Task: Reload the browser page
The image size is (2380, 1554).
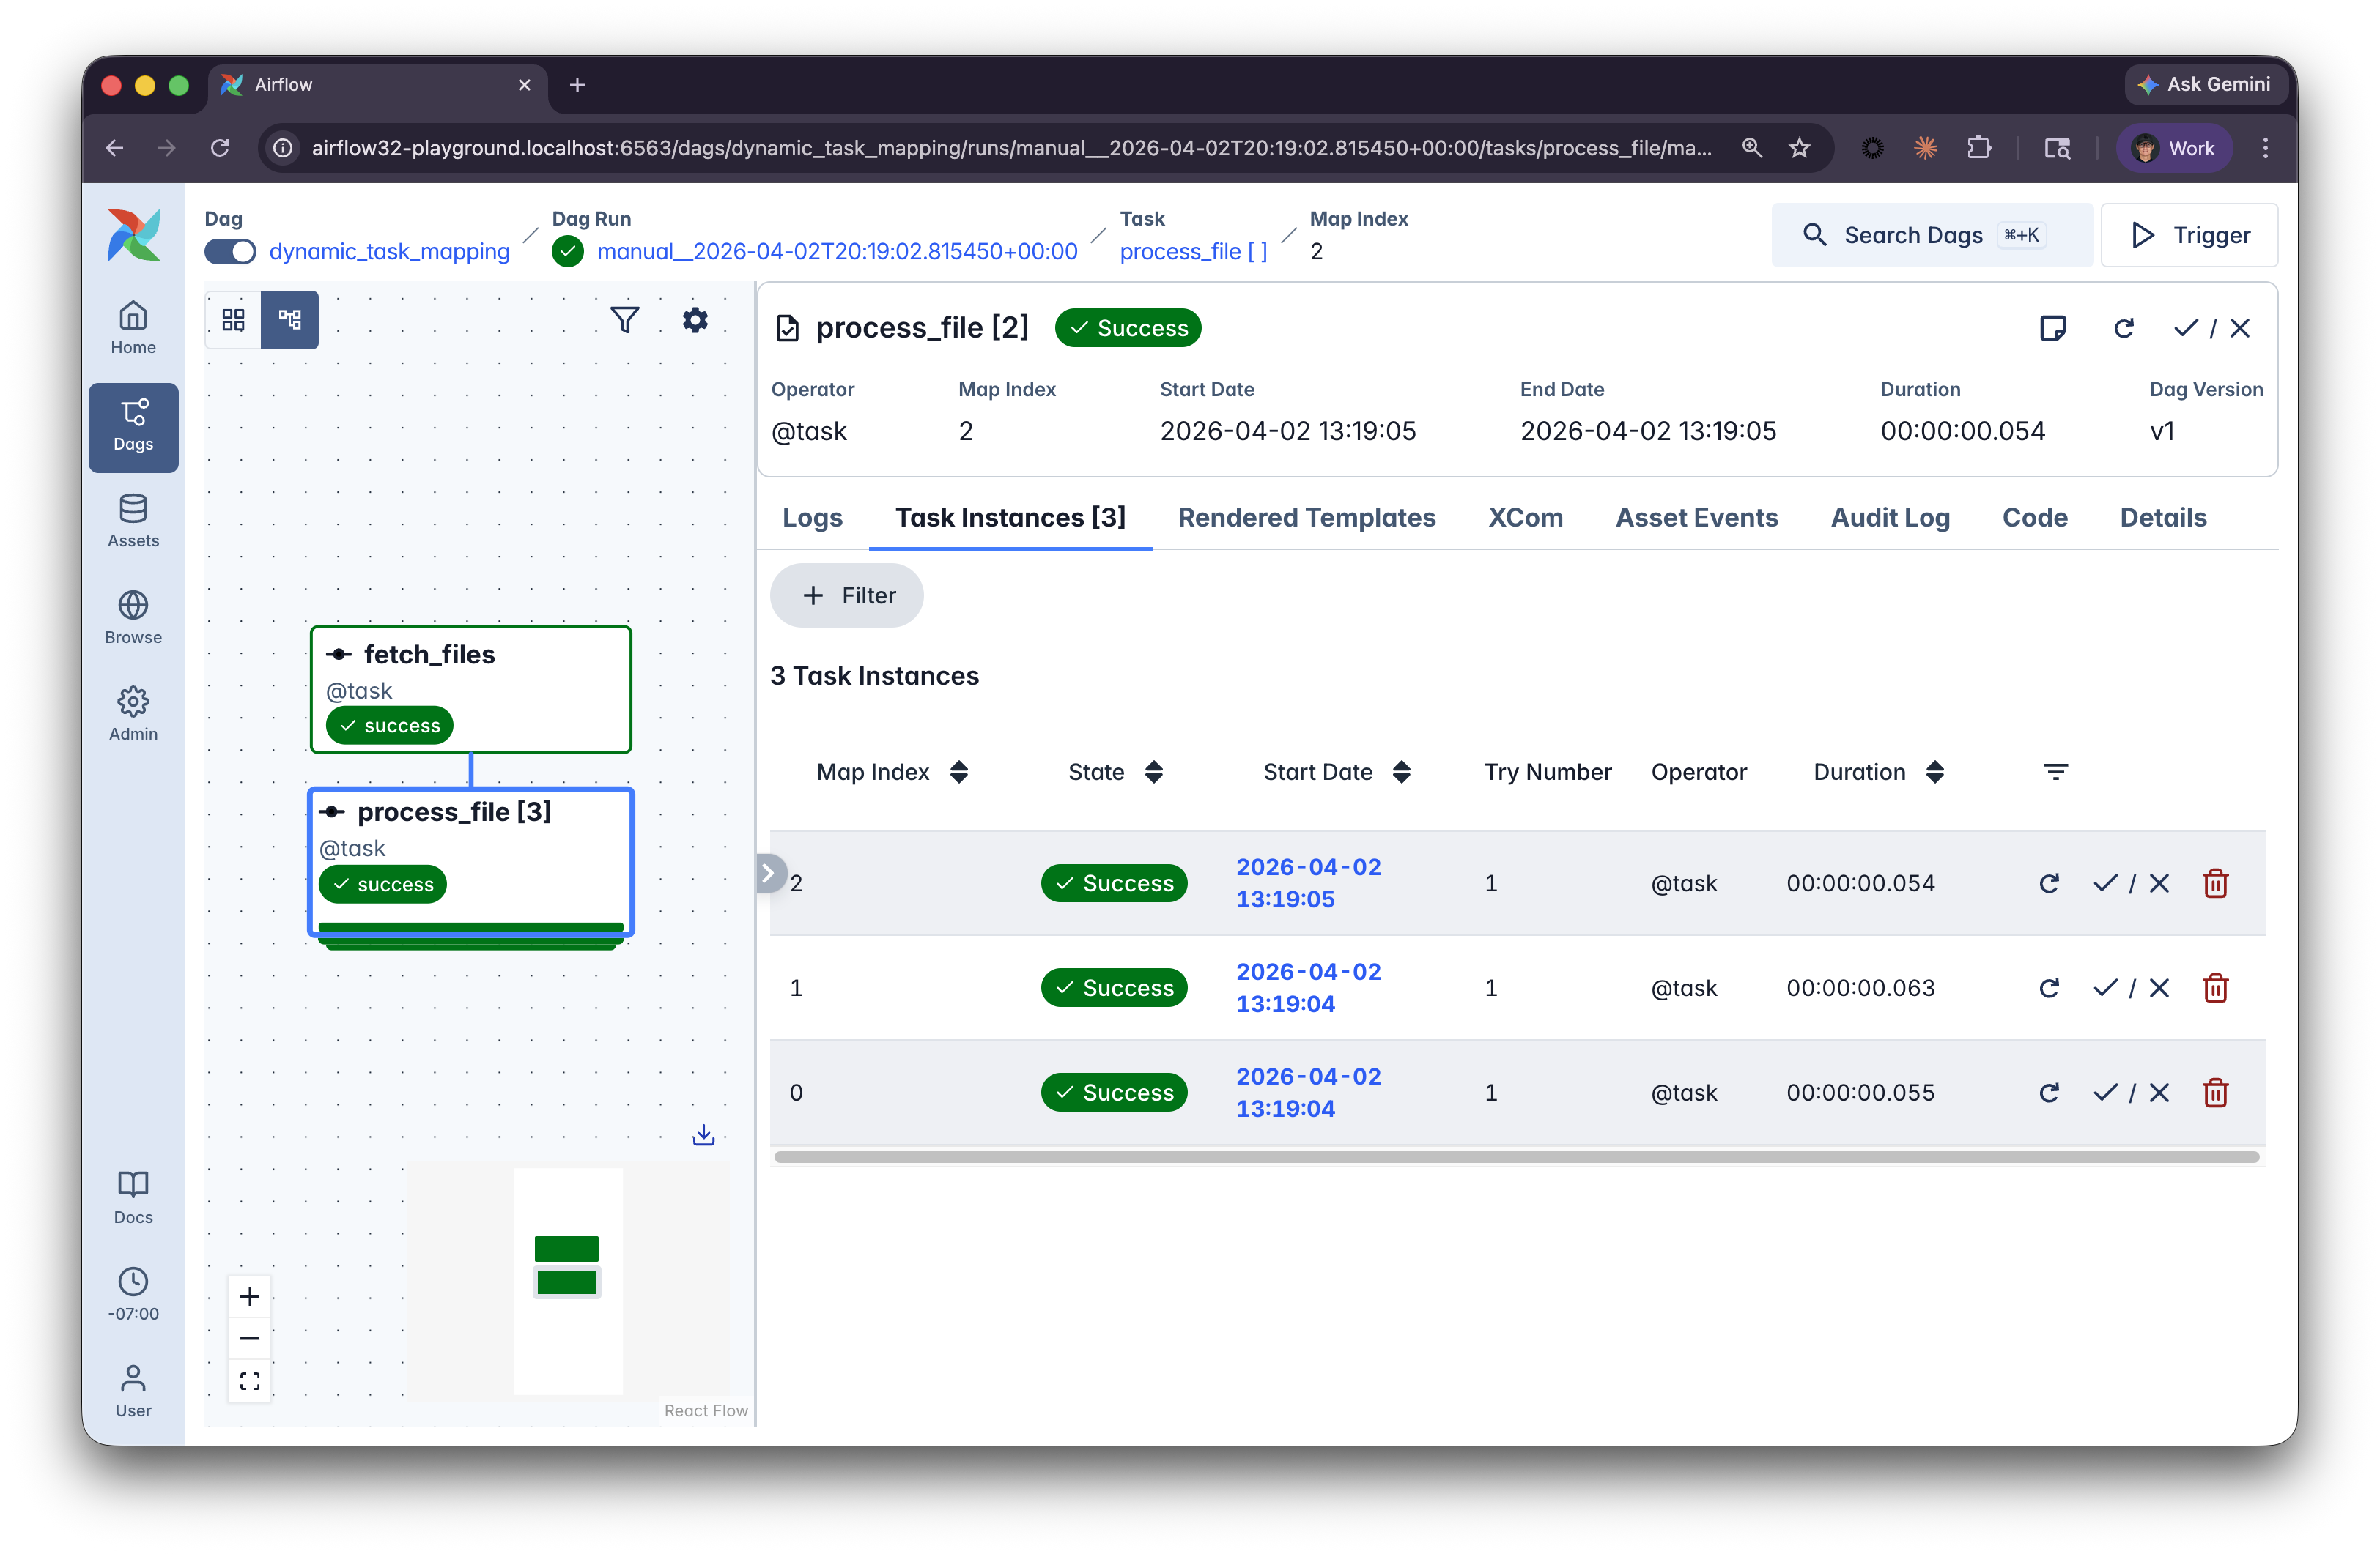Action: pyautogui.click(x=220, y=148)
